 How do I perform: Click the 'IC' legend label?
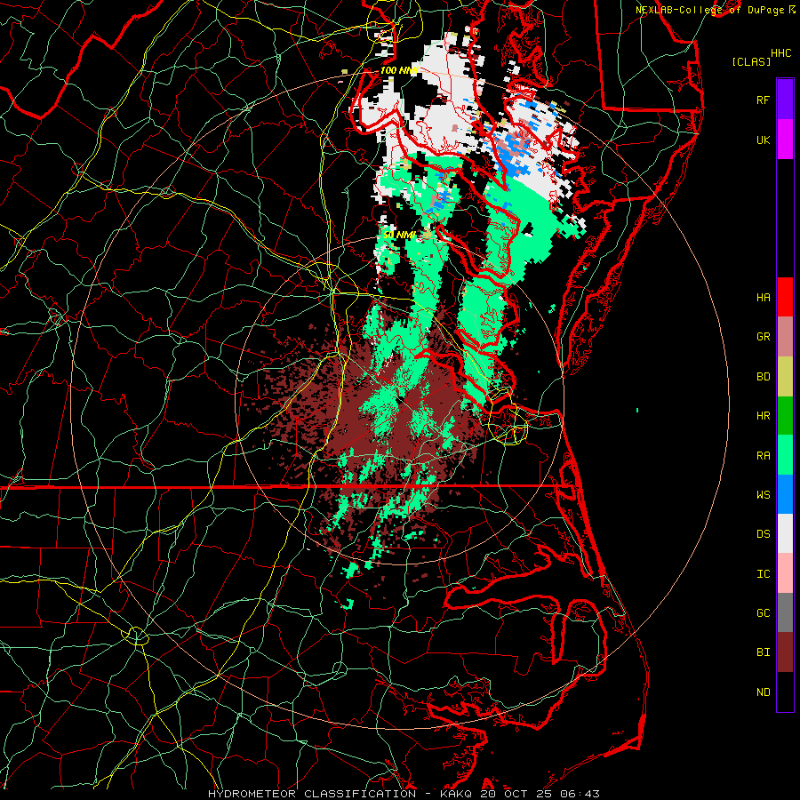point(763,574)
